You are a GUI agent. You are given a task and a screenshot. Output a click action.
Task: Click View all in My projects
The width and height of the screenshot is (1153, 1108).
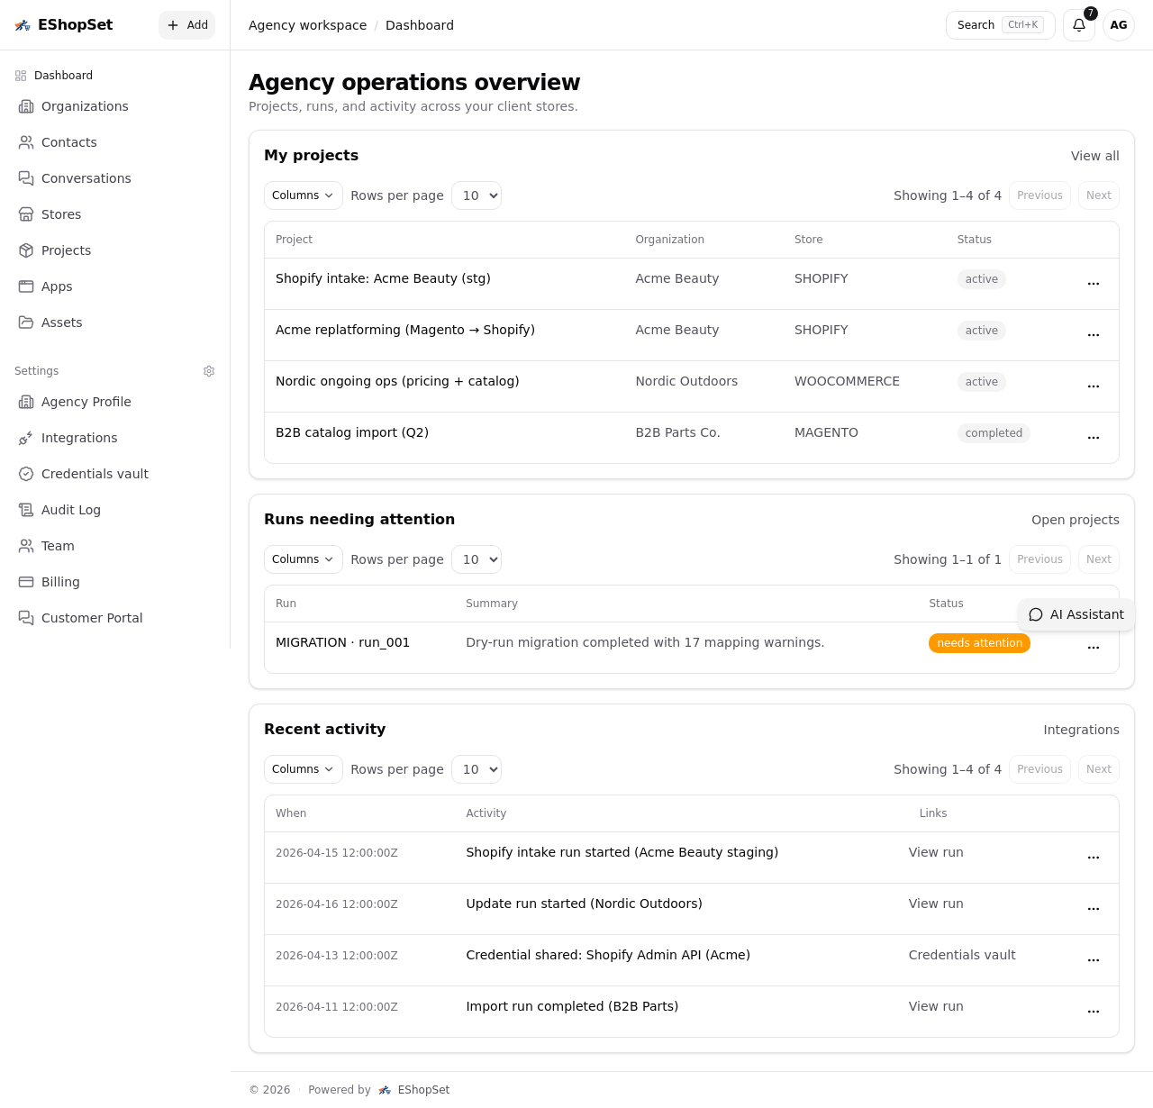point(1094,156)
